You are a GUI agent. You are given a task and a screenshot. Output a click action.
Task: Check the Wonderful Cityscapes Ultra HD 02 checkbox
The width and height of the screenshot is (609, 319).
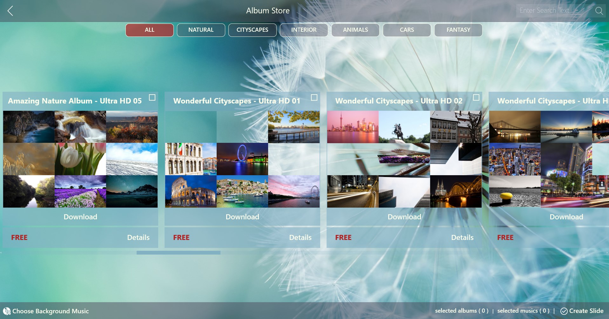[x=476, y=97]
